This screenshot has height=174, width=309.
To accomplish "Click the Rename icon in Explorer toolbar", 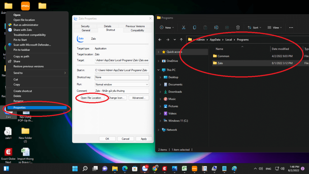I will pyautogui.click(x=216, y=27).
